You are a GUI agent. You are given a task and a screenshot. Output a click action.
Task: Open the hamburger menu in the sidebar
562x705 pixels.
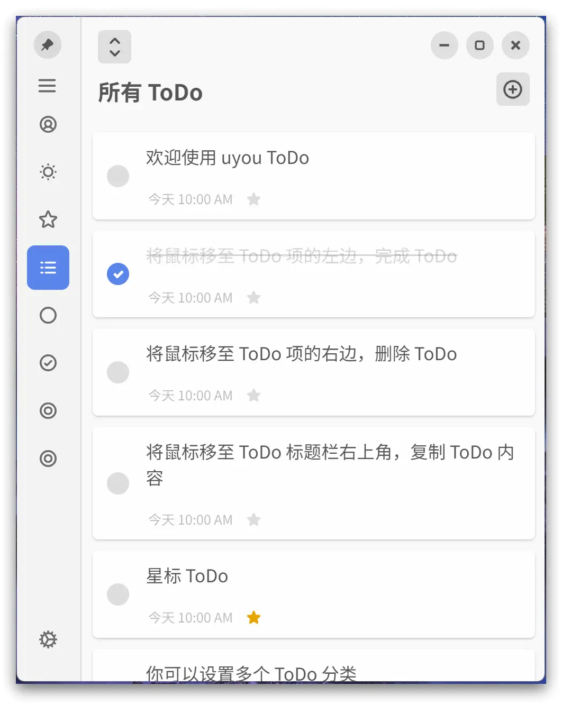coord(48,86)
